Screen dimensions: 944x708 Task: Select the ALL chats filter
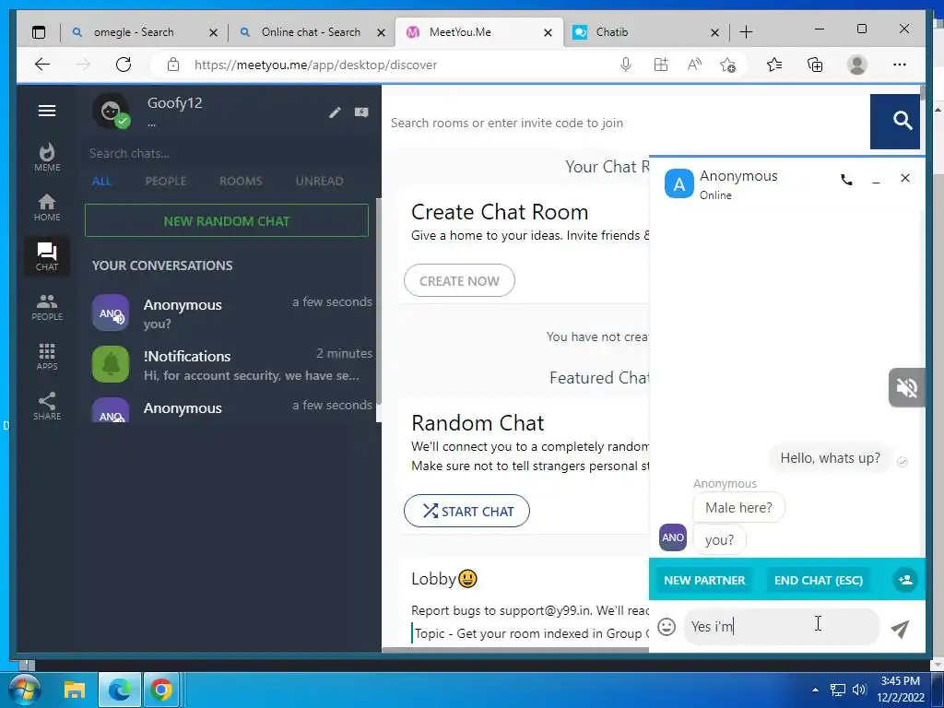(x=101, y=182)
